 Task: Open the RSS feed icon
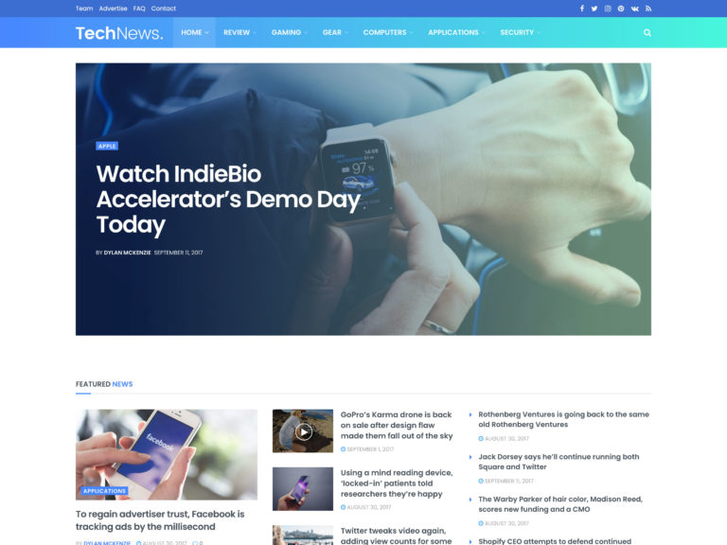(648, 9)
